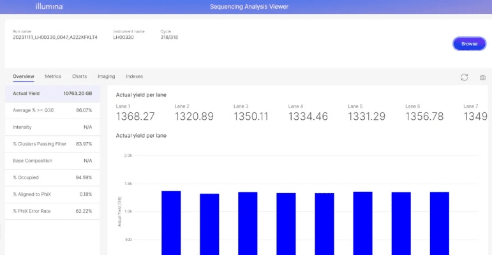492x255 pixels.
Task: Select the Intensity metric row
Action: point(52,127)
